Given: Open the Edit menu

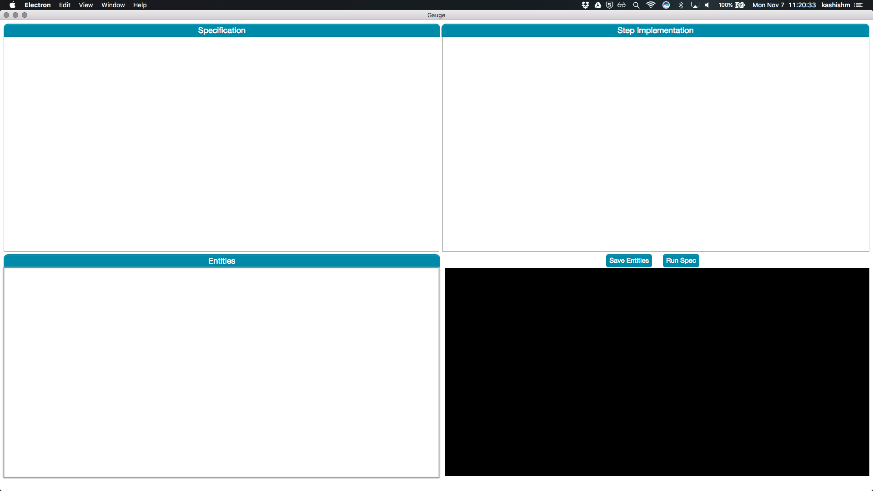Looking at the screenshot, I should click(x=65, y=5).
